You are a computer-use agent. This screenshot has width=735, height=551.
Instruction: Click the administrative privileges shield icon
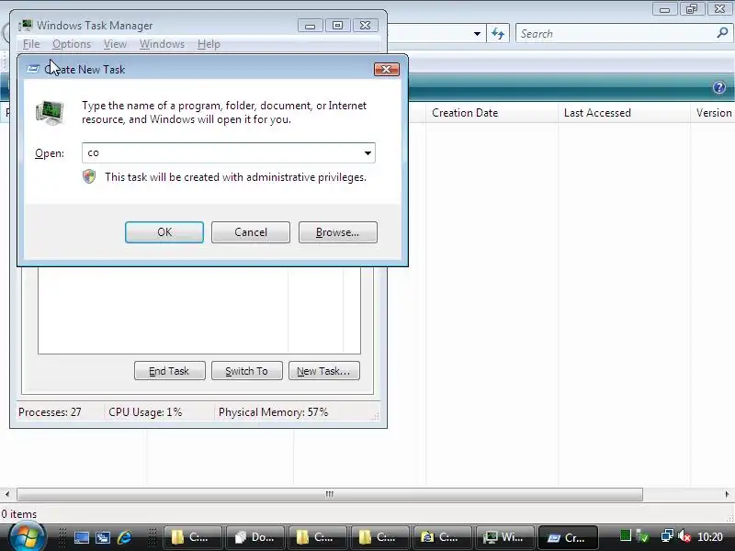click(89, 176)
